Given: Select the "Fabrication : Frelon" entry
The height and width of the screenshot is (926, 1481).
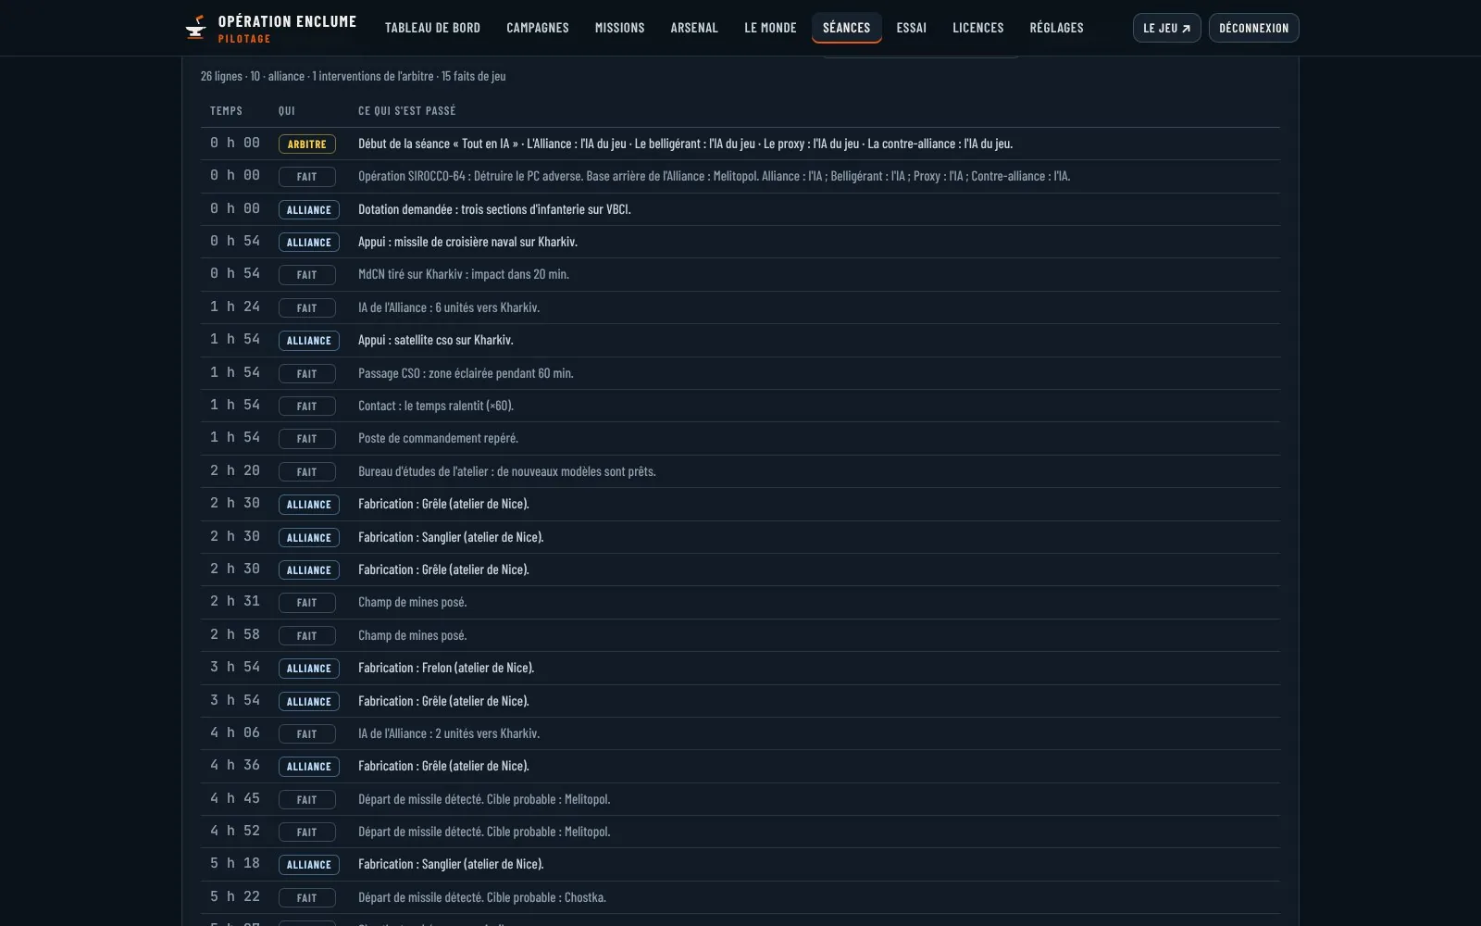Looking at the screenshot, I should (446, 668).
